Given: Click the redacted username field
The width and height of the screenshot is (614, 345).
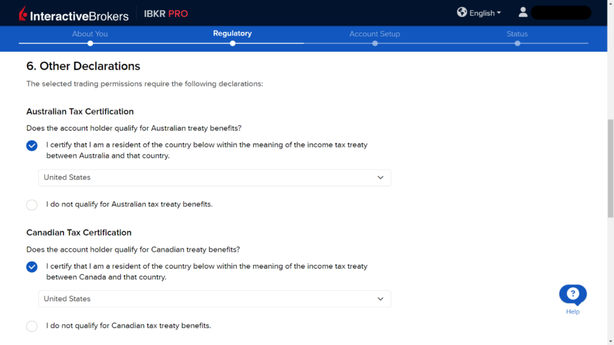Looking at the screenshot, I should [561, 13].
